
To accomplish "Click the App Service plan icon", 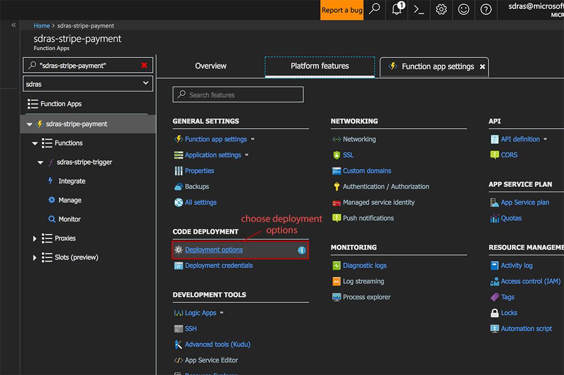I will tap(495, 202).
